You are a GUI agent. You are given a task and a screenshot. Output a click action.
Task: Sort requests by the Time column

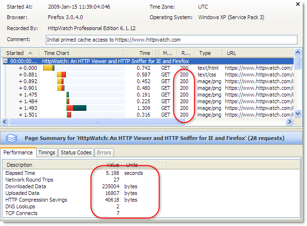click(x=139, y=53)
